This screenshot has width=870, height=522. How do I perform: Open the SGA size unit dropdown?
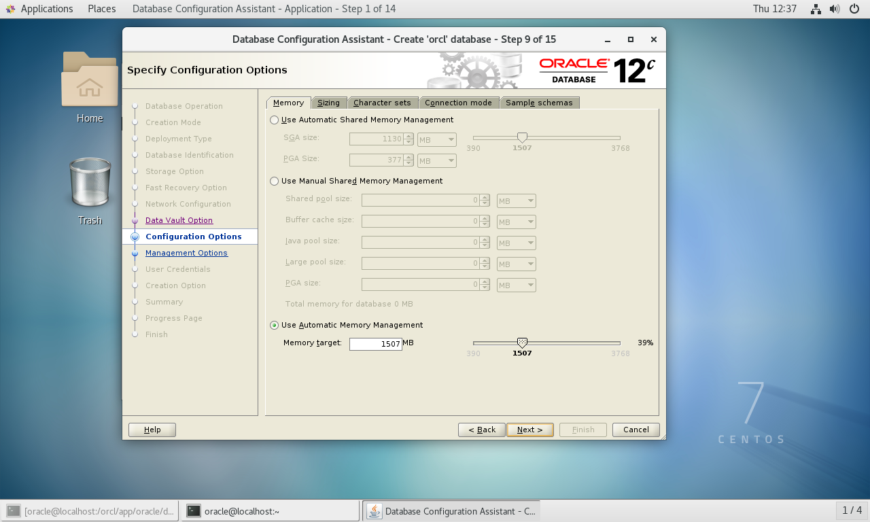point(436,140)
